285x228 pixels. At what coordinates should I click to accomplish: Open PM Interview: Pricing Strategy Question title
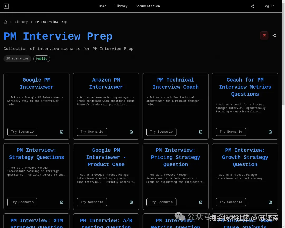[175, 157]
